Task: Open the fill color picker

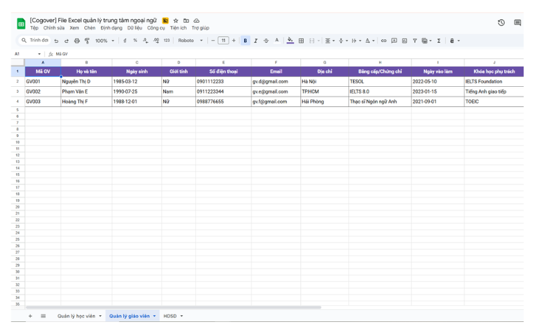Action: point(290,41)
